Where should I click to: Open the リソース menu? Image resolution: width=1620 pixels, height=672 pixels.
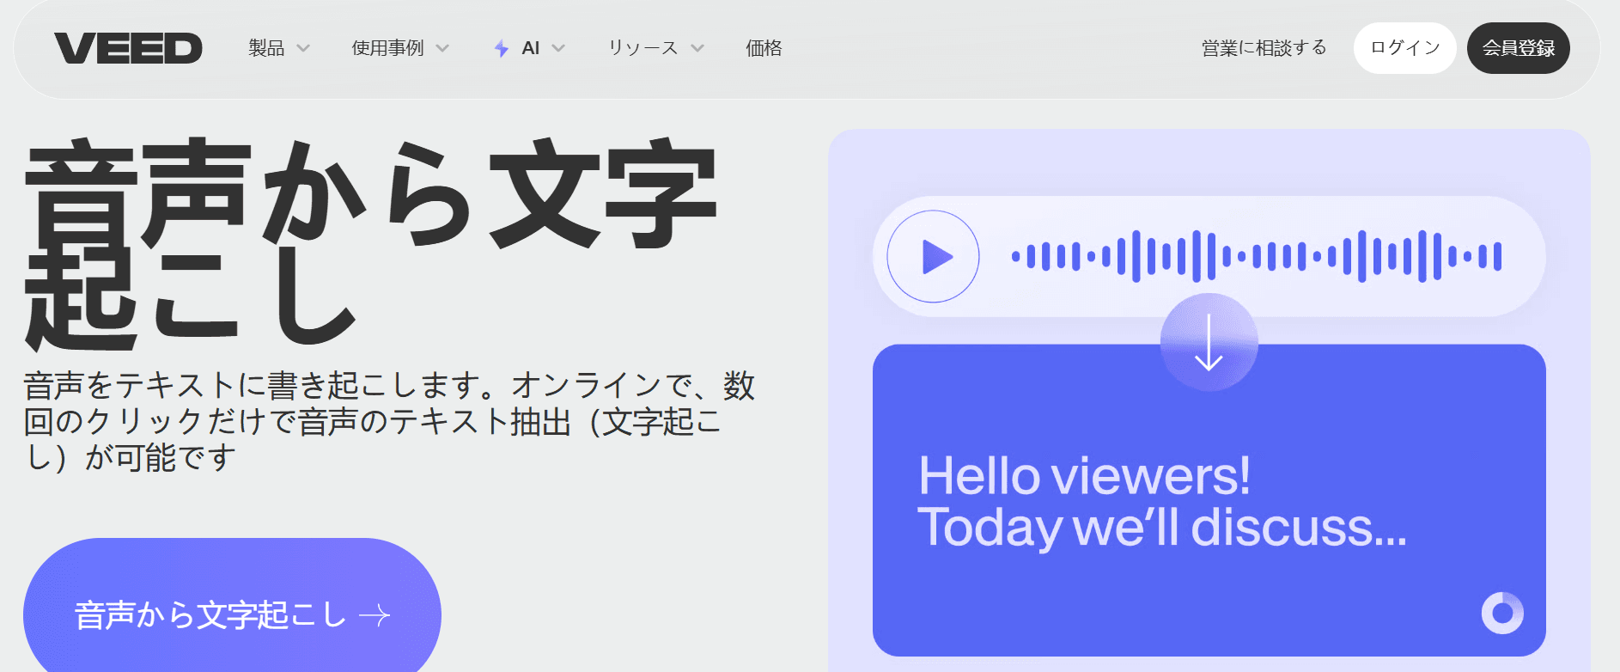tap(643, 48)
